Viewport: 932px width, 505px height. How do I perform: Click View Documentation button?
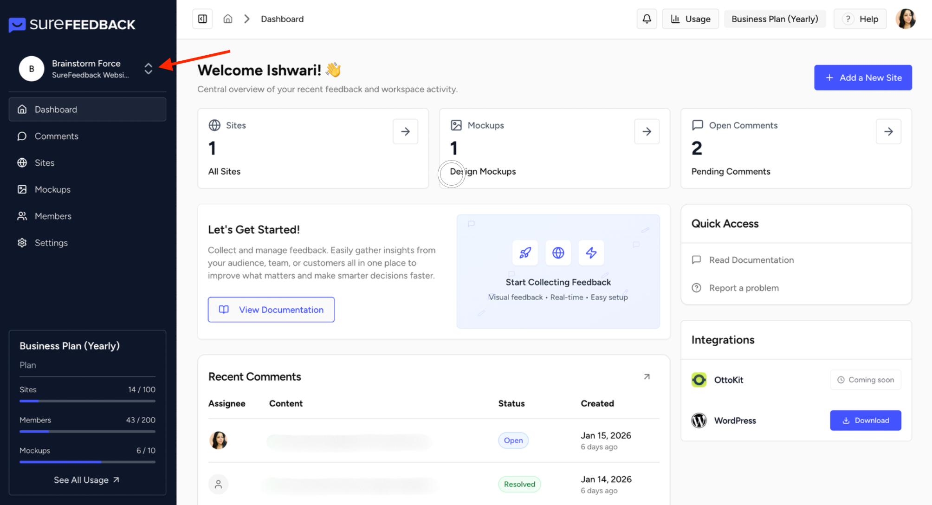coord(271,310)
